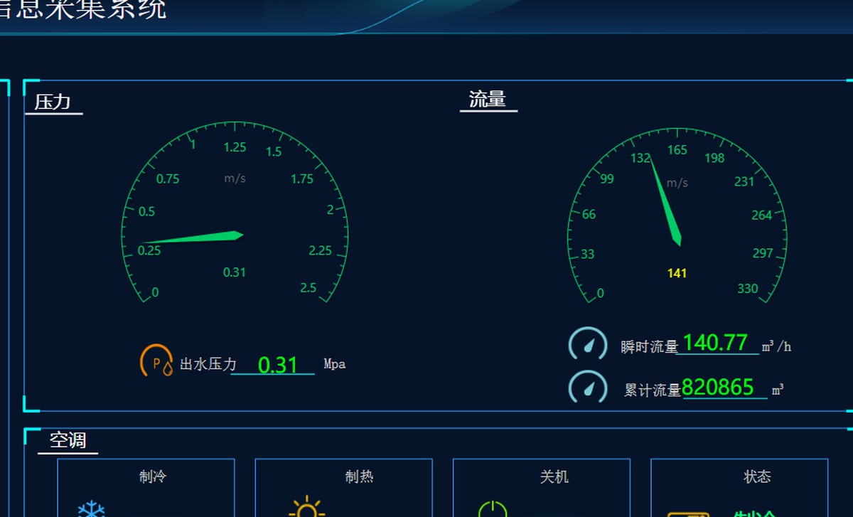
Task: Click the yellow sun heating icon
Action: (306, 506)
